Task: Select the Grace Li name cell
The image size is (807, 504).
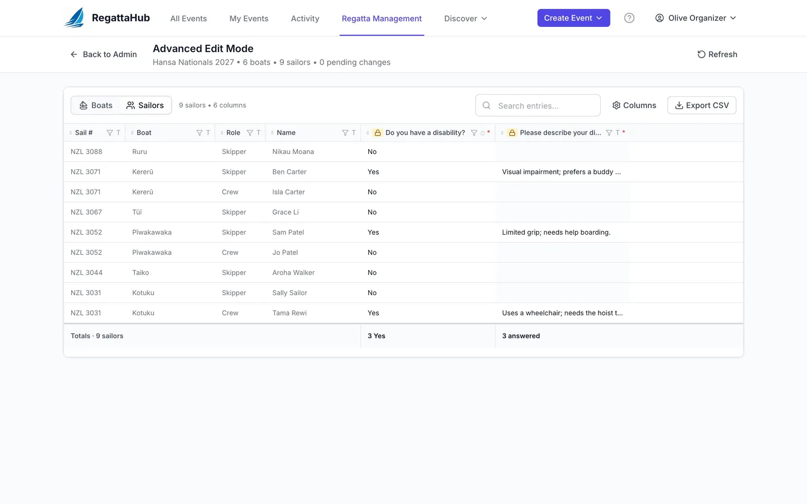Action: pos(313,212)
